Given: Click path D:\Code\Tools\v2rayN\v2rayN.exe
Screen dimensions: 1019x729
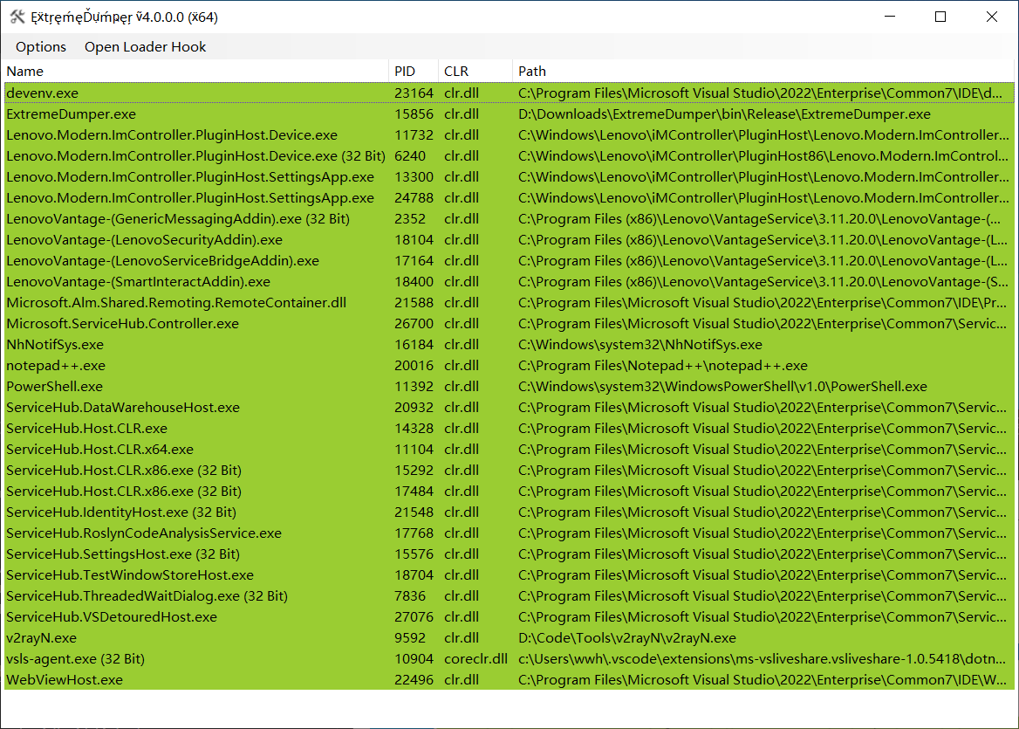Looking at the screenshot, I should [627, 637].
